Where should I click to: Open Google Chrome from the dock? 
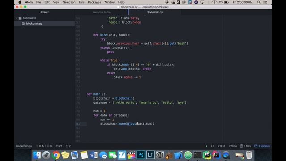pos(56,155)
